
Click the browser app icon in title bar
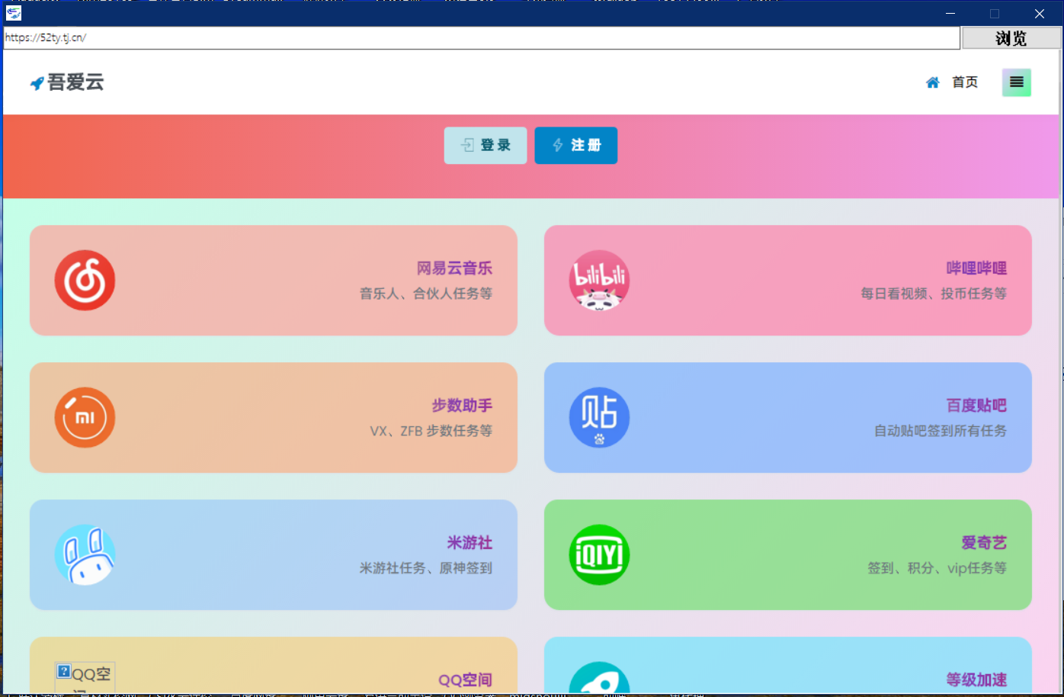coord(13,13)
